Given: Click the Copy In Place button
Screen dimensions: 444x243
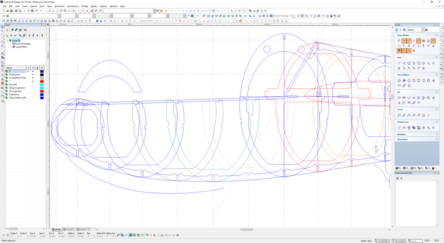Looking at the screenshot, I should pos(146,21).
